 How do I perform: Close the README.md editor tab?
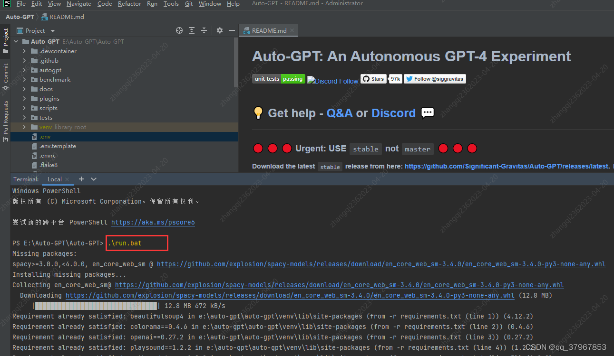[292, 30]
